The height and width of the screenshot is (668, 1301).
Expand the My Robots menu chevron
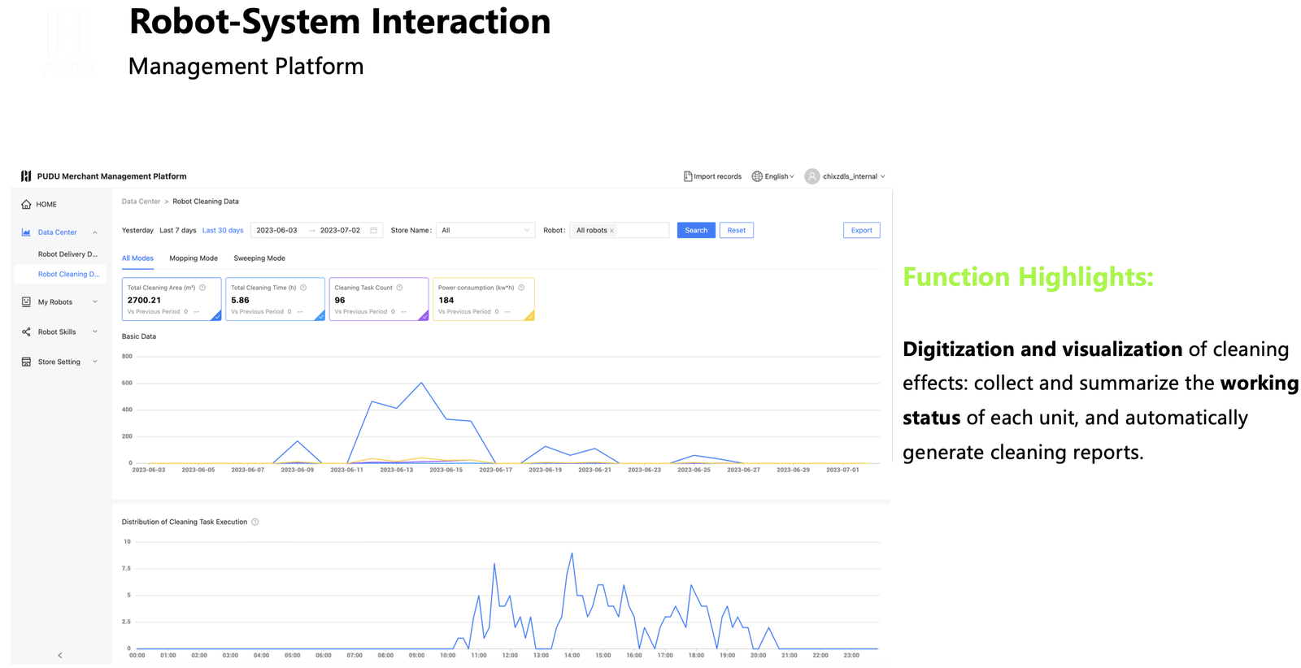[95, 302]
